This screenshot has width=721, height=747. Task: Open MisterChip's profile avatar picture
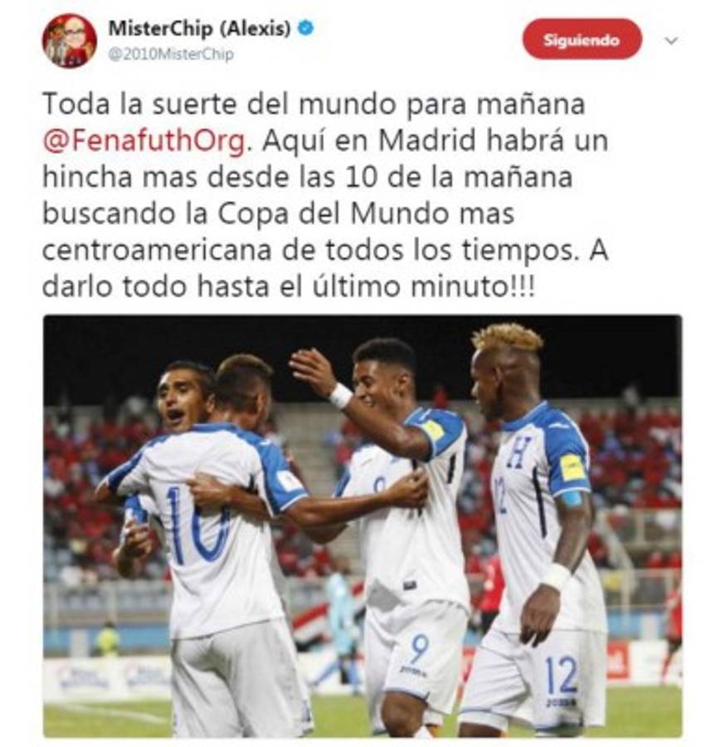(70, 41)
